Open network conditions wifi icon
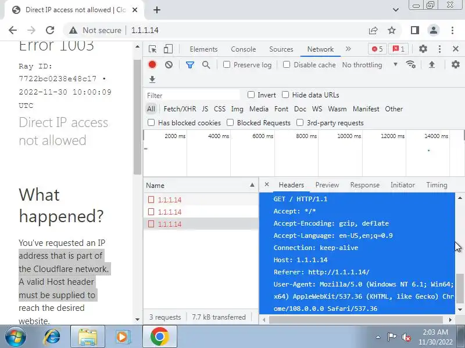 [411, 64]
